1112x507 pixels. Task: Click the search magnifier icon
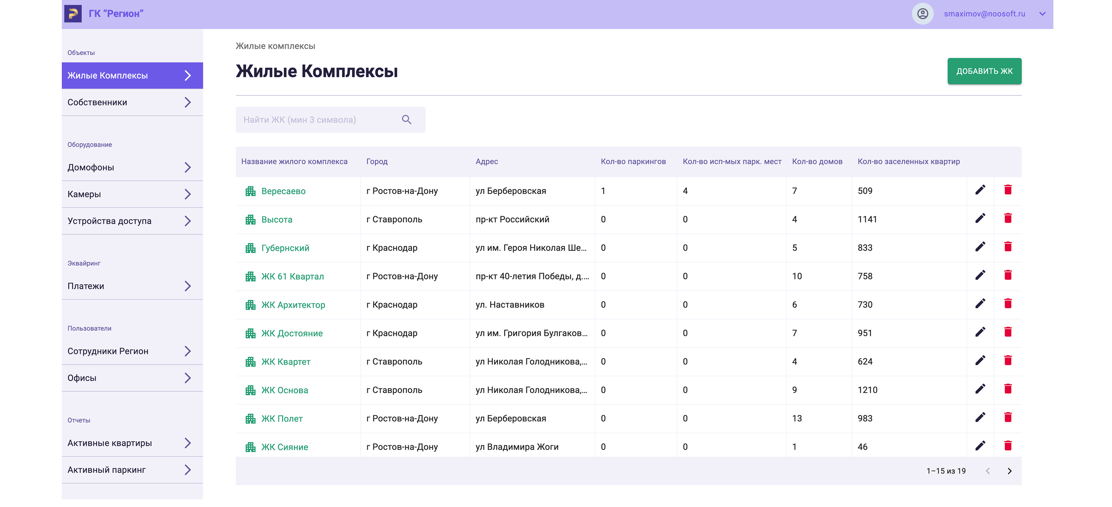pyautogui.click(x=406, y=120)
